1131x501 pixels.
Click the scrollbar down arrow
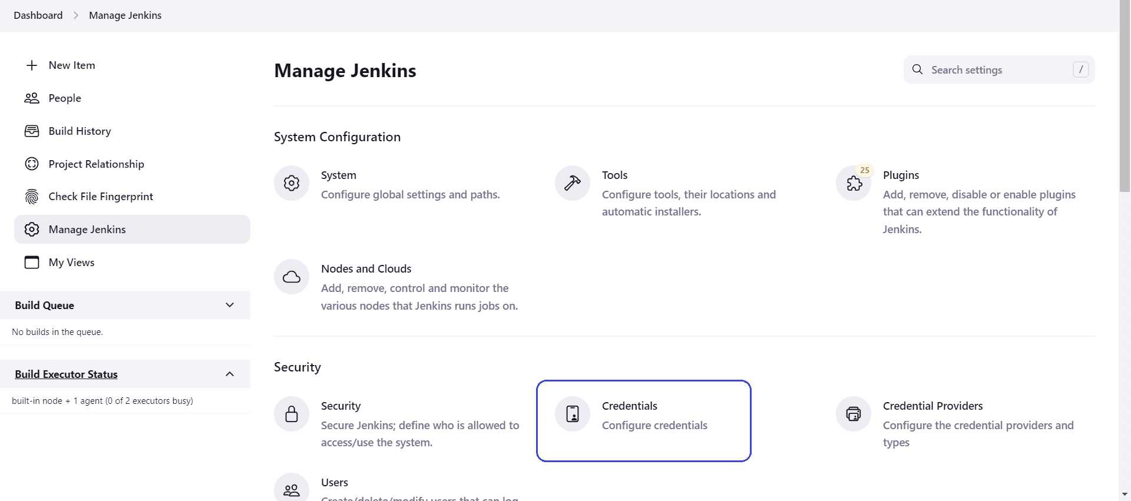point(1125,495)
